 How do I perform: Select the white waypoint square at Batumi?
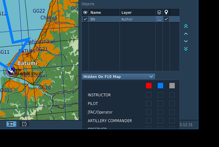pyautogui.click(x=9, y=69)
